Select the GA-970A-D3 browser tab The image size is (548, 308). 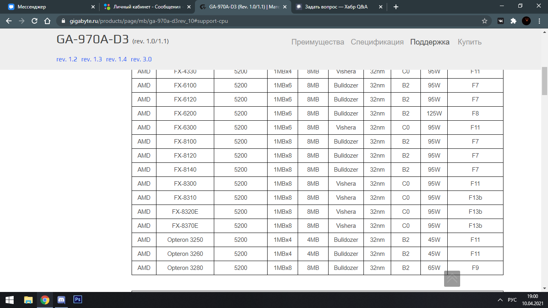click(x=243, y=7)
